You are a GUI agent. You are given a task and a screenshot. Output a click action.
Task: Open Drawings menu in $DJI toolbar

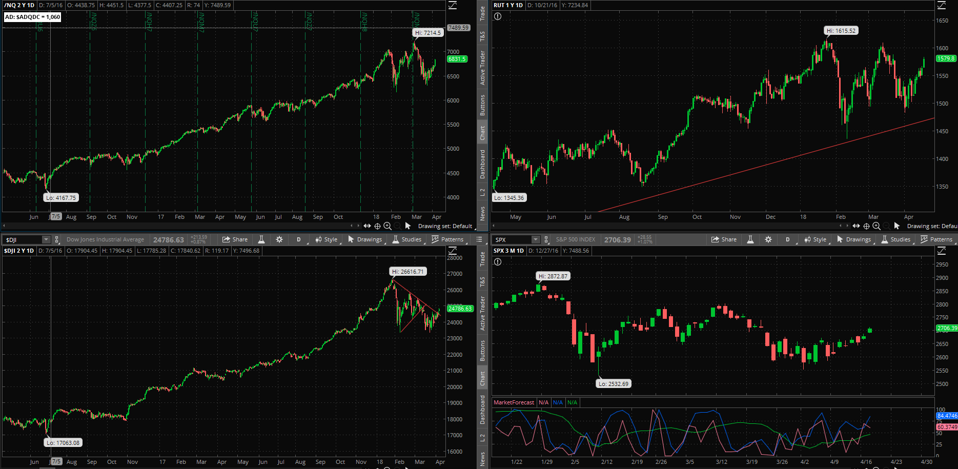tap(365, 239)
